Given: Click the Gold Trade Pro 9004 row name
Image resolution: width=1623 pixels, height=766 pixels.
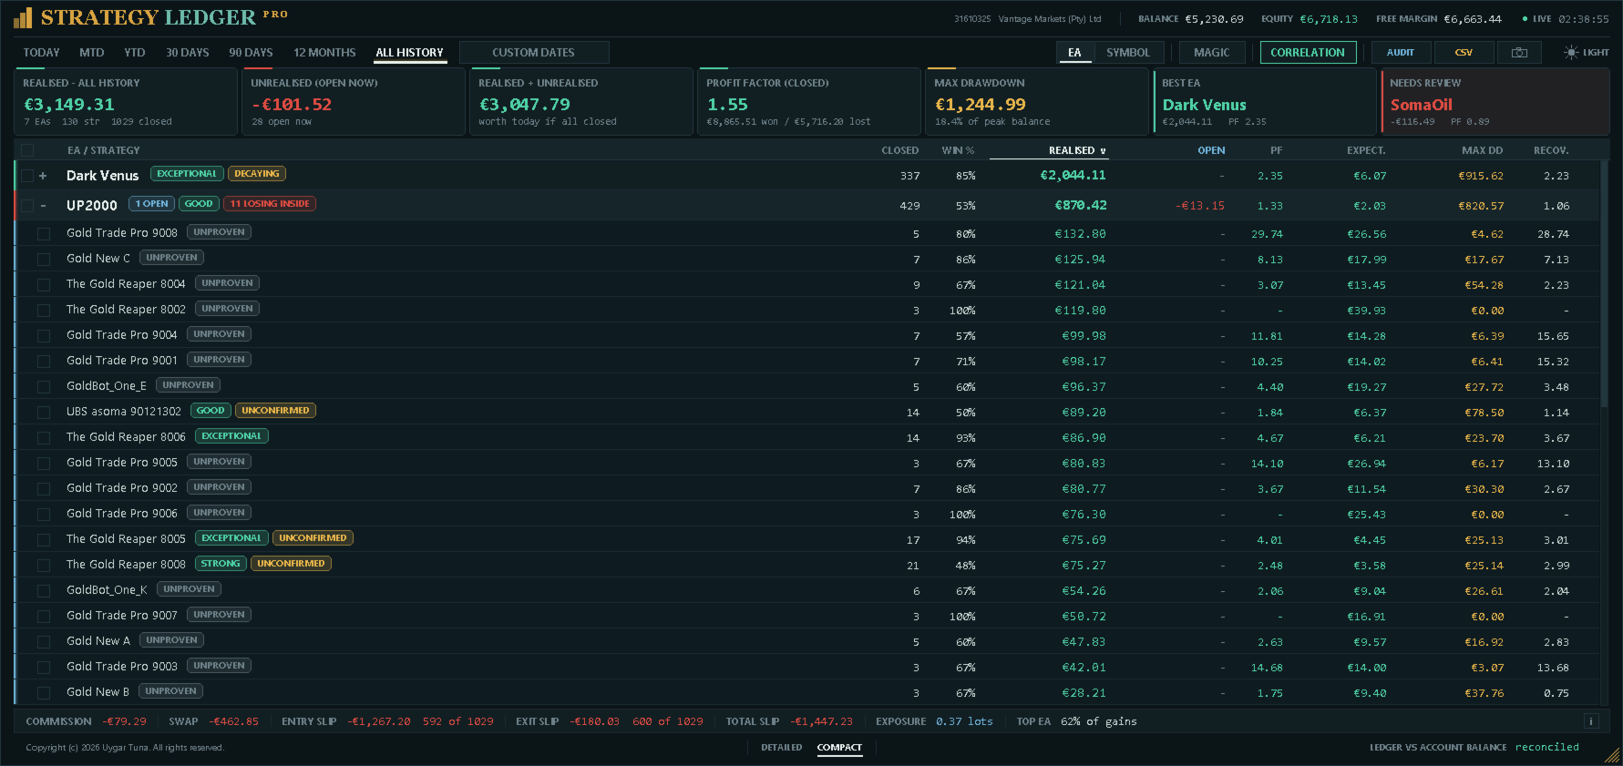Looking at the screenshot, I should pos(122,335).
